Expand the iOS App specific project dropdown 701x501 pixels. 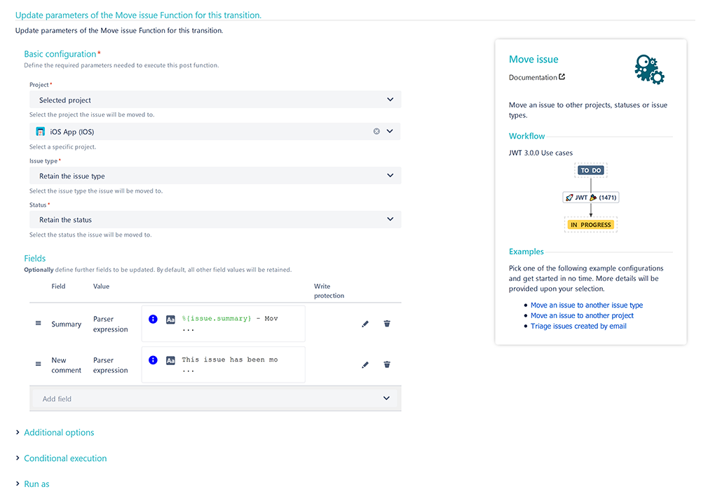390,132
